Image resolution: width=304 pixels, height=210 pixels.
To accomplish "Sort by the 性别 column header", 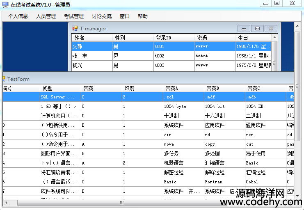I will point(133,38).
